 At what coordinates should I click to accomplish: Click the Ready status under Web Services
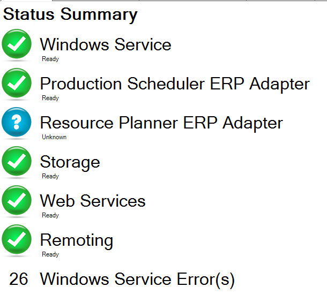pyautogui.click(x=50, y=215)
